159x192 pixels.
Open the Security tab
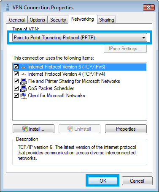click(58, 20)
